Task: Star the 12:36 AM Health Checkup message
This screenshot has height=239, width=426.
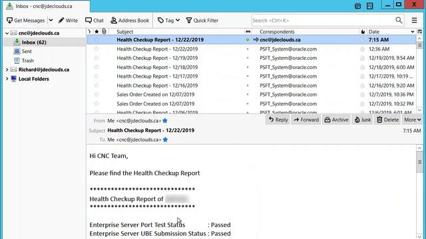Action: 97,49
